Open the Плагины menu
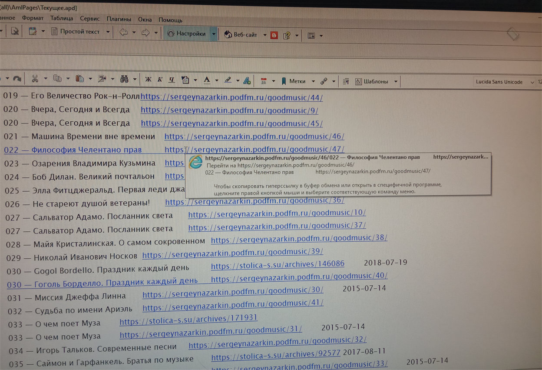Screen dimensions: 542x370 click(x=119, y=19)
